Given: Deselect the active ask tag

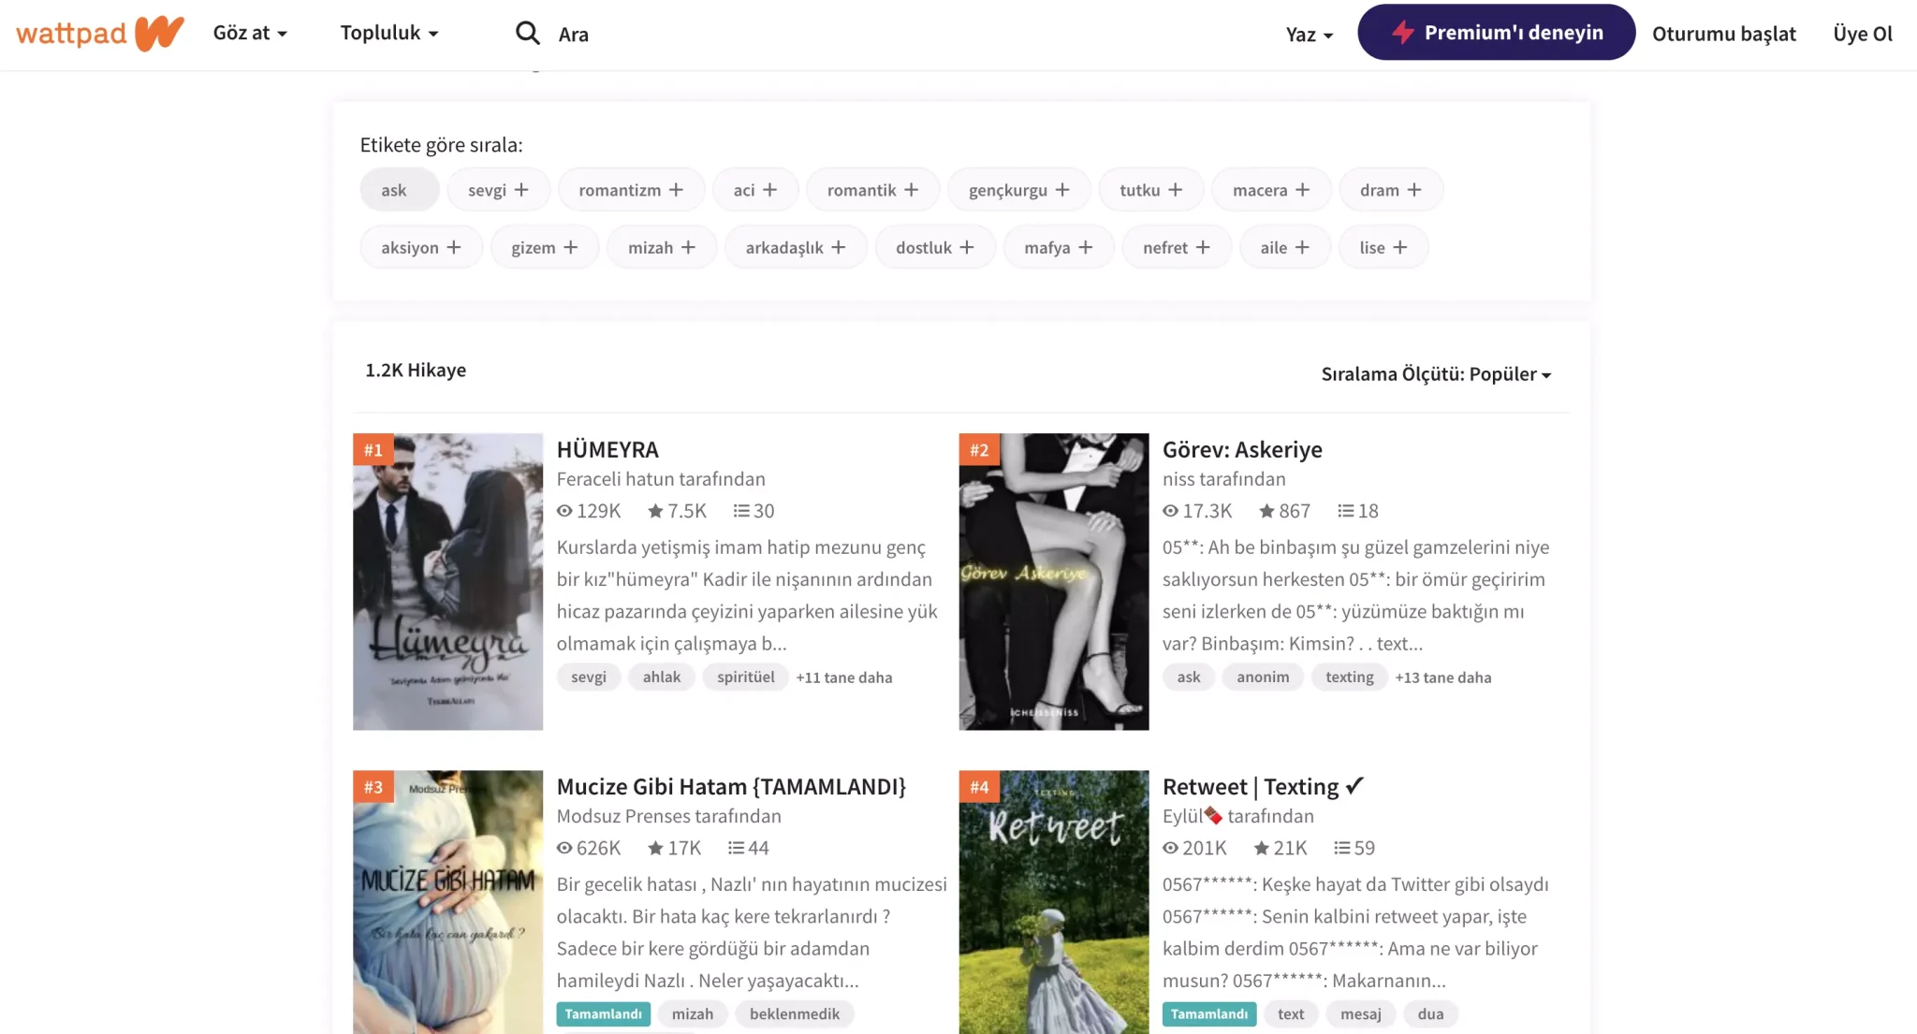Looking at the screenshot, I should pyautogui.click(x=394, y=190).
